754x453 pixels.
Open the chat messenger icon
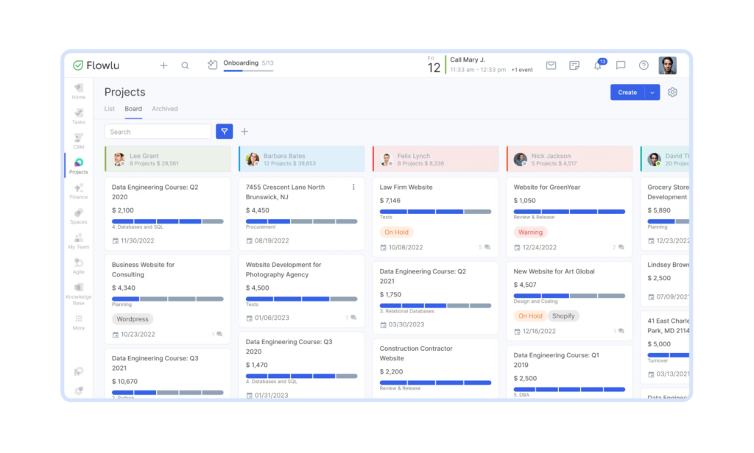tap(620, 65)
